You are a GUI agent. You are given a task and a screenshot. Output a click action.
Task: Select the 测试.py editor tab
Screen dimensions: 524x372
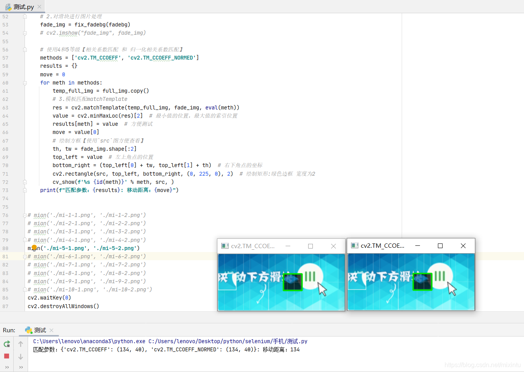point(23,7)
